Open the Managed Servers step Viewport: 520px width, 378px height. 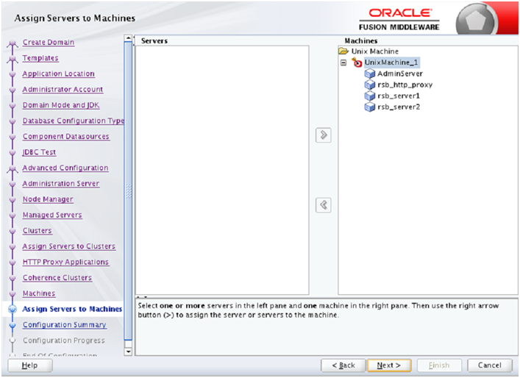[52, 215]
